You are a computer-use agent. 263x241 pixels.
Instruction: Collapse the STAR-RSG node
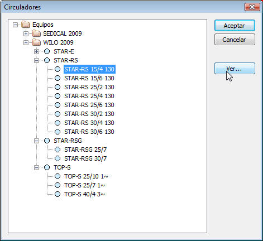pyautogui.click(x=36, y=141)
